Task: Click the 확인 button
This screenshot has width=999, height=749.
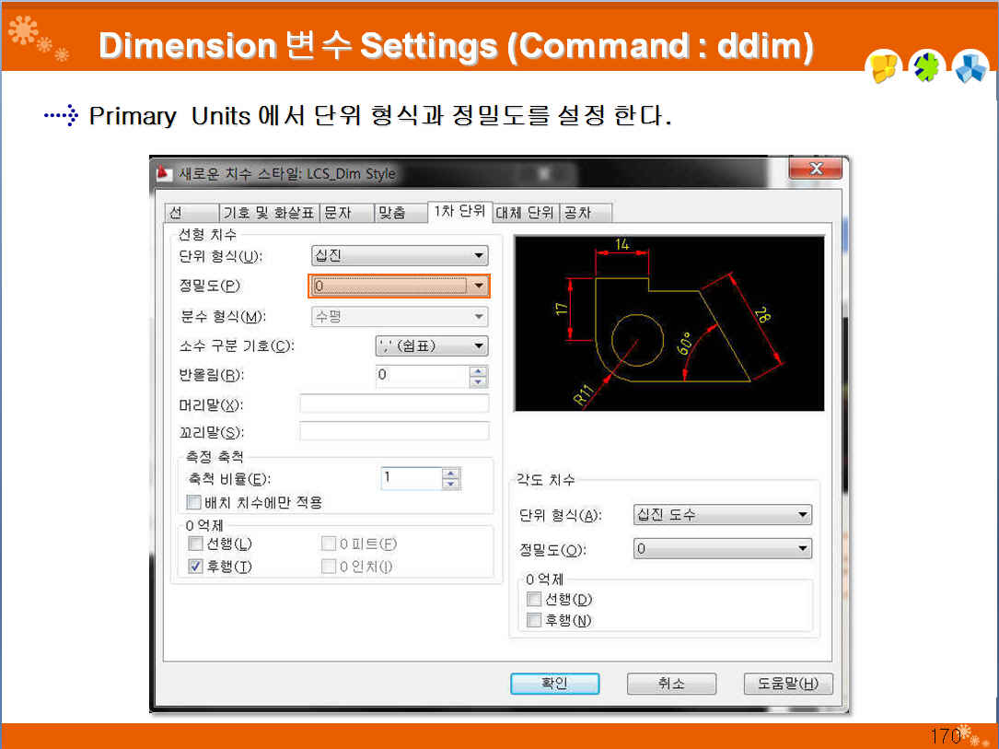Action: tap(554, 684)
